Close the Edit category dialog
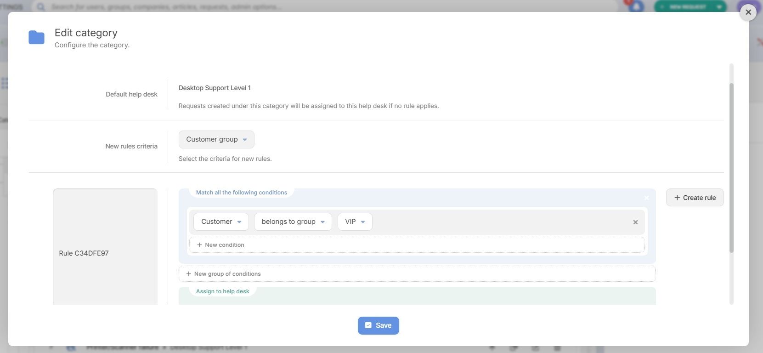This screenshot has height=353, width=763. pyautogui.click(x=748, y=12)
